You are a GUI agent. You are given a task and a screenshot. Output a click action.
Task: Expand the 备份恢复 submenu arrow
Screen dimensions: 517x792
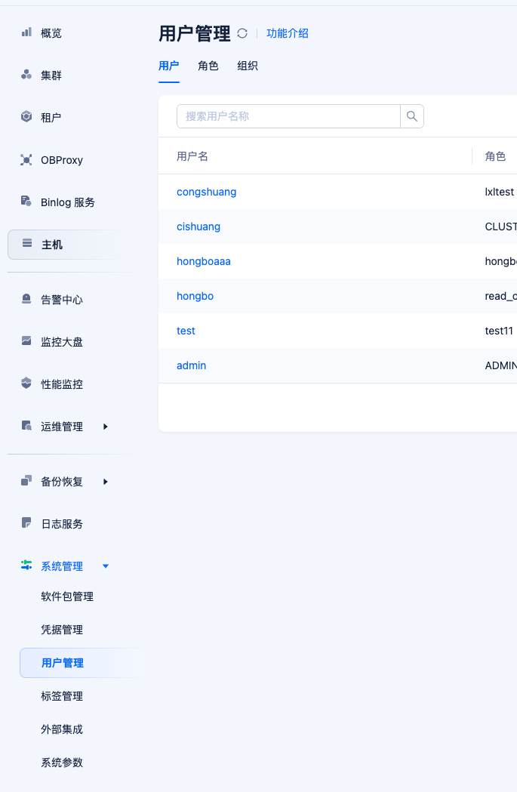pos(106,482)
